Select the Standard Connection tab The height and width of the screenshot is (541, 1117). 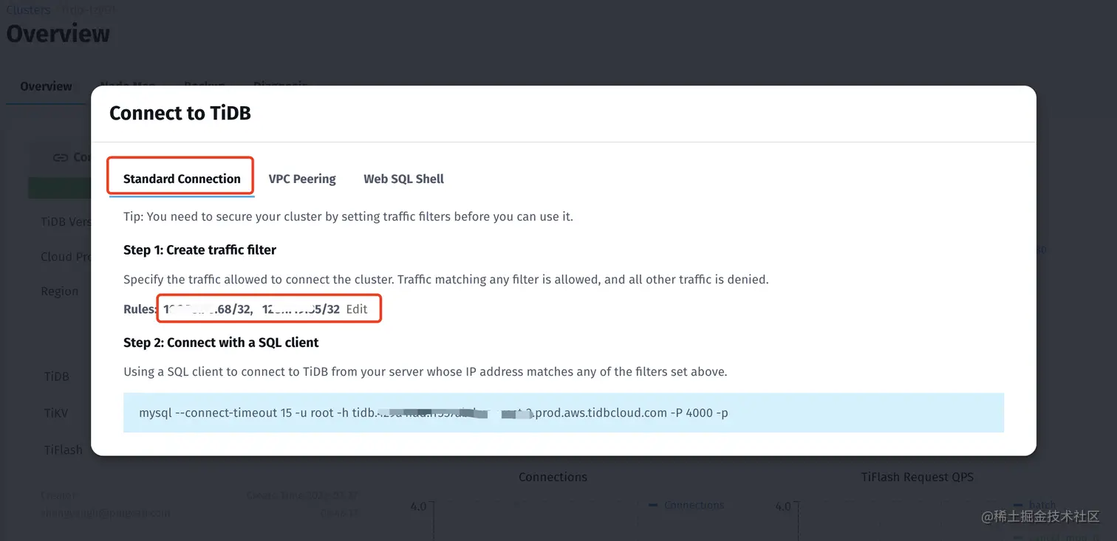click(182, 179)
